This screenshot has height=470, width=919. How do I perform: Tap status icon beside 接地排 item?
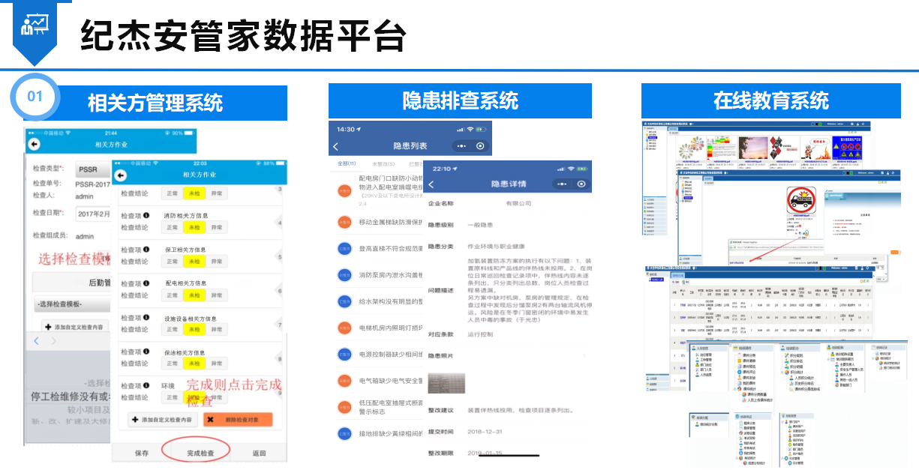coord(344,433)
